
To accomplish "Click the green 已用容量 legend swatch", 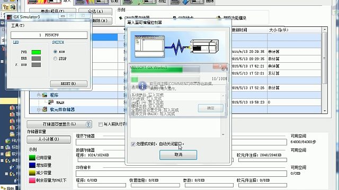I will 32,158.
